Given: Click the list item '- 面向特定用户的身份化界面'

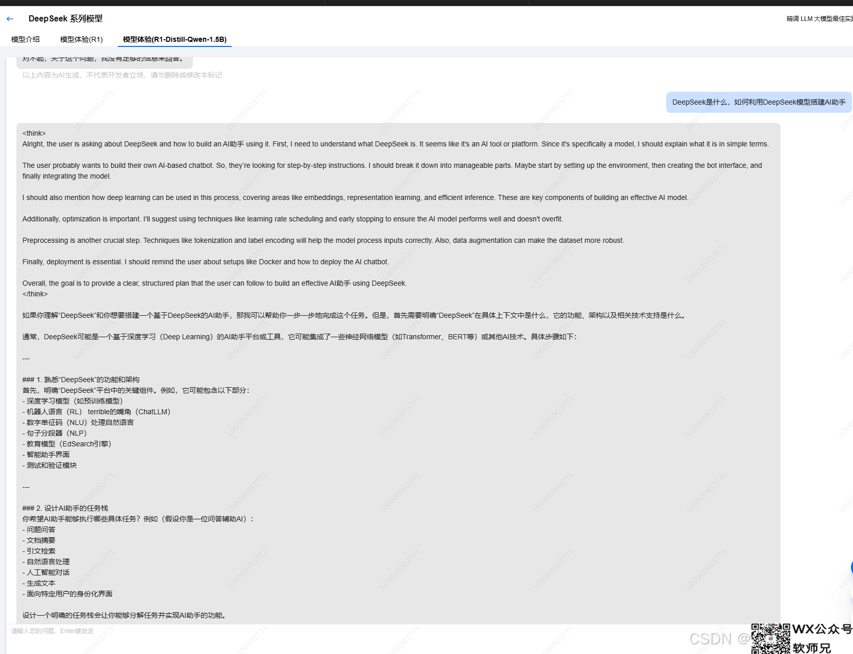Looking at the screenshot, I should (67, 594).
